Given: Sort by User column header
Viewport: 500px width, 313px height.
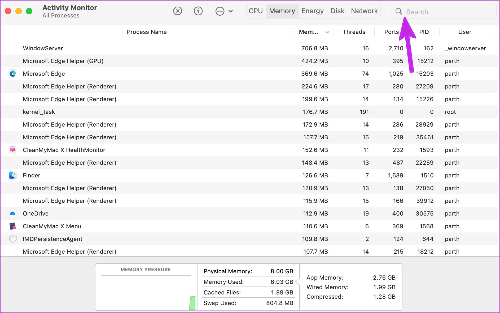Looking at the screenshot, I should click(x=465, y=32).
